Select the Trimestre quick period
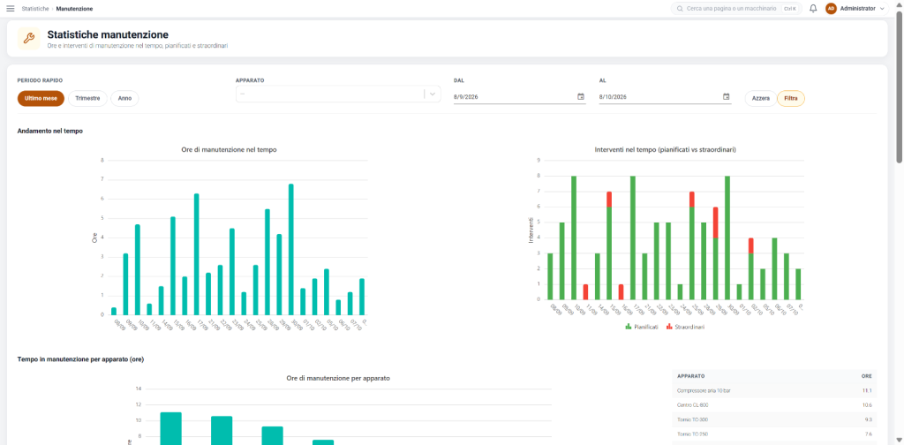Screen dimensions: 904x445 click(x=87, y=99)
